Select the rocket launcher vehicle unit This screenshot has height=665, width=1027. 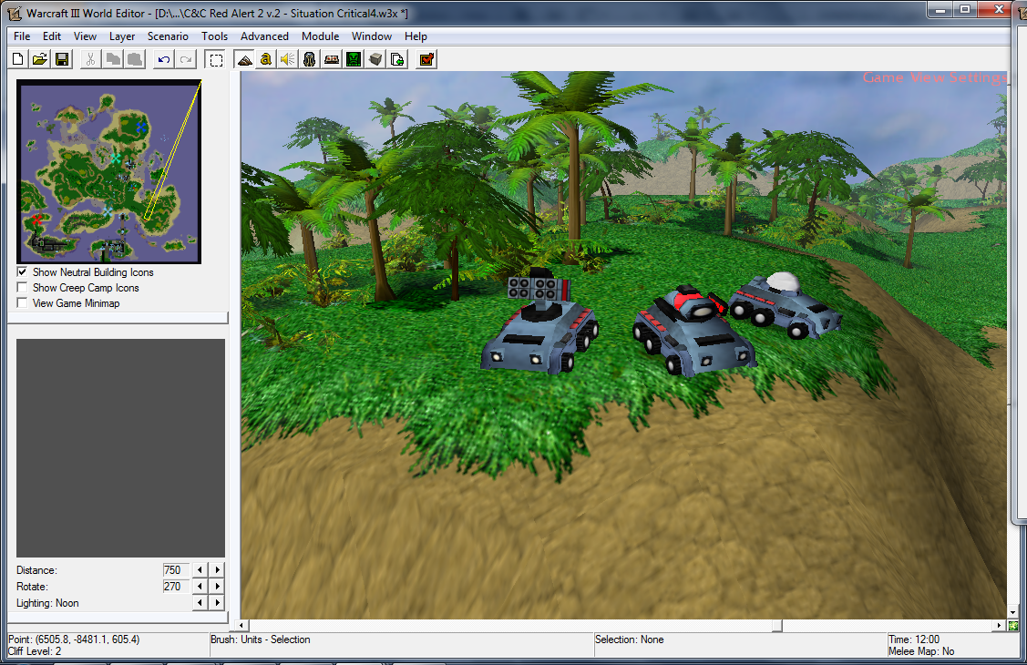coord(539,322)
